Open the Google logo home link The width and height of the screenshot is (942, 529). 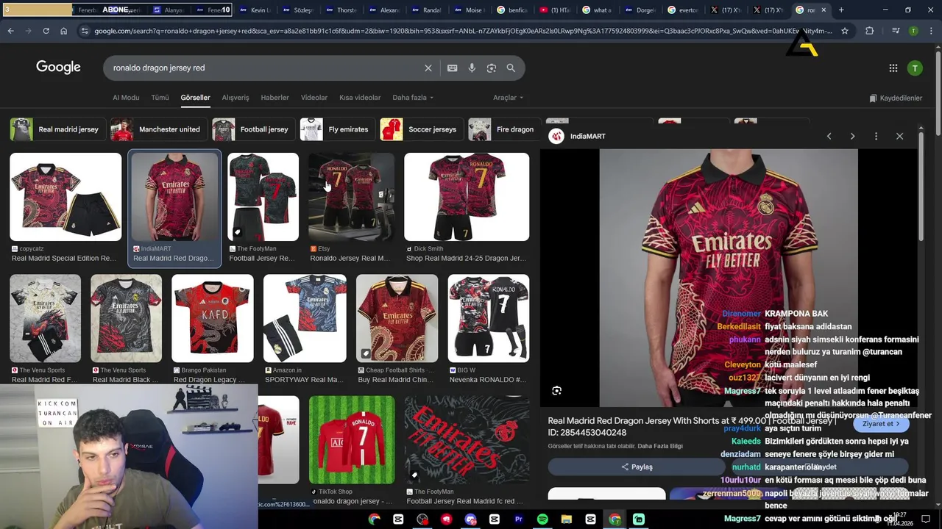(x=58, y=68)
